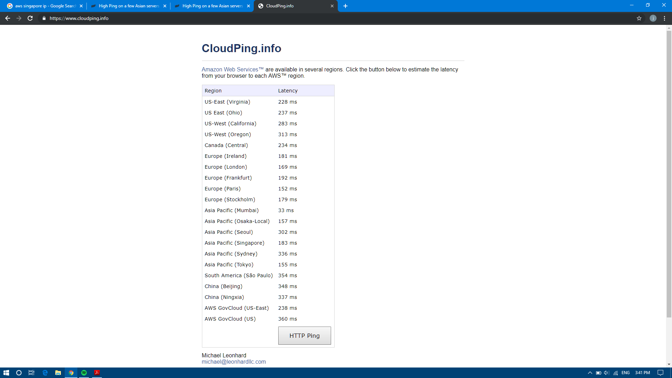Email michael@leonhardllc.com link
Viewport: 672px width, 378px height.
(x=234, y=362)
